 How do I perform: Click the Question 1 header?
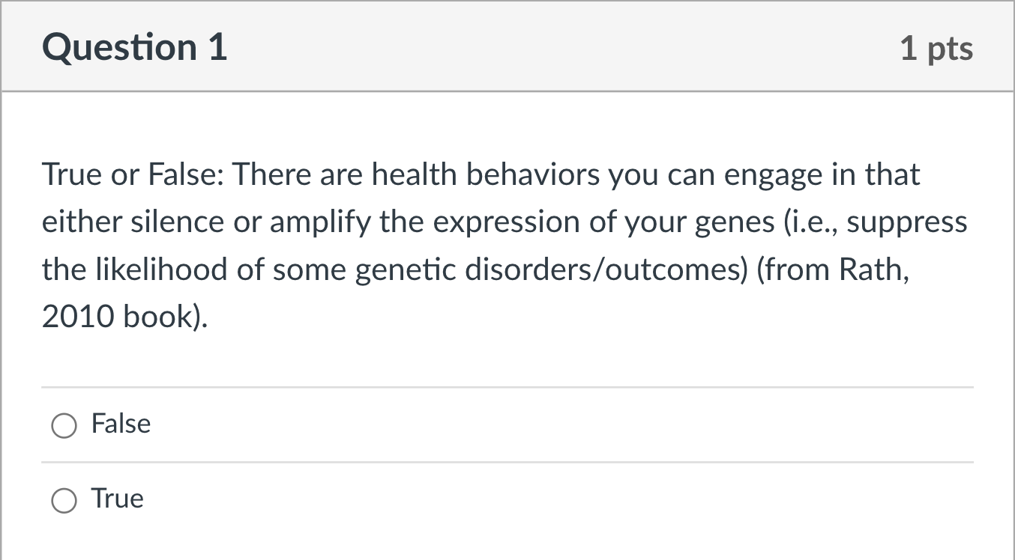pos(135,46)
